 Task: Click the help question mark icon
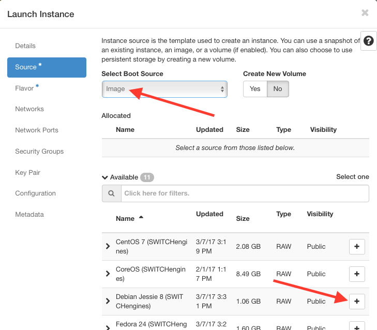pos(368,41)
